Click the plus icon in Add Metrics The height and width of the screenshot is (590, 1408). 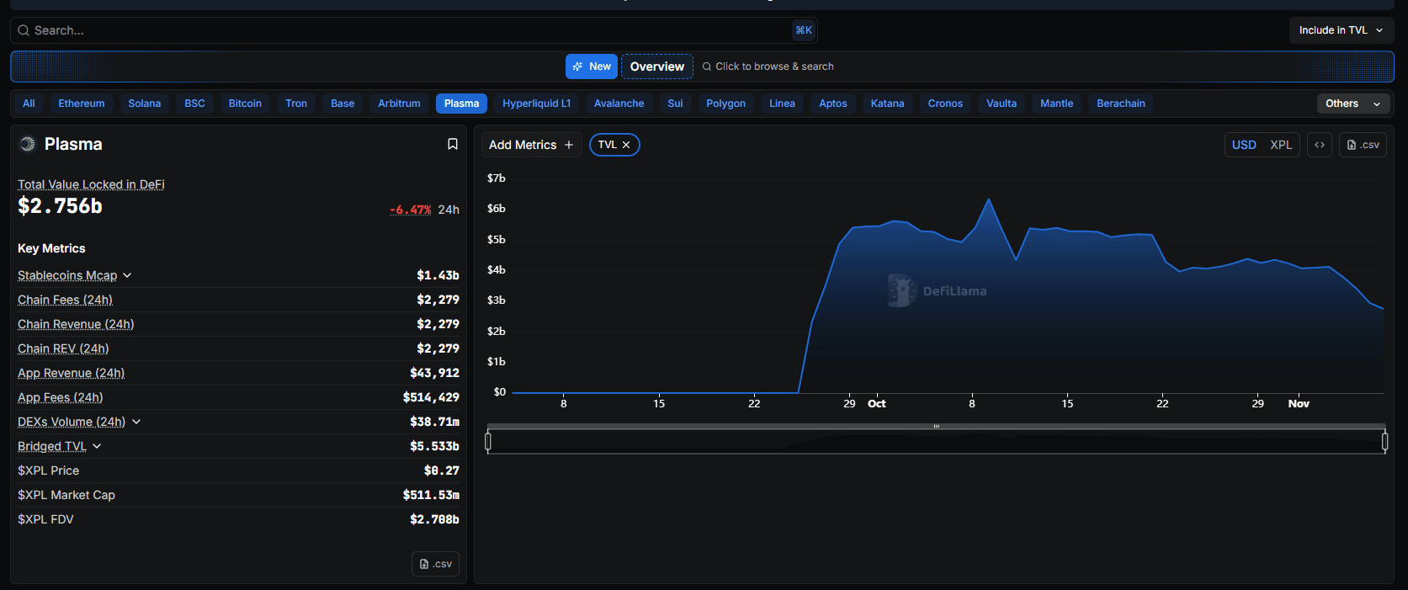pyautogui.click(x=569, y=145)
